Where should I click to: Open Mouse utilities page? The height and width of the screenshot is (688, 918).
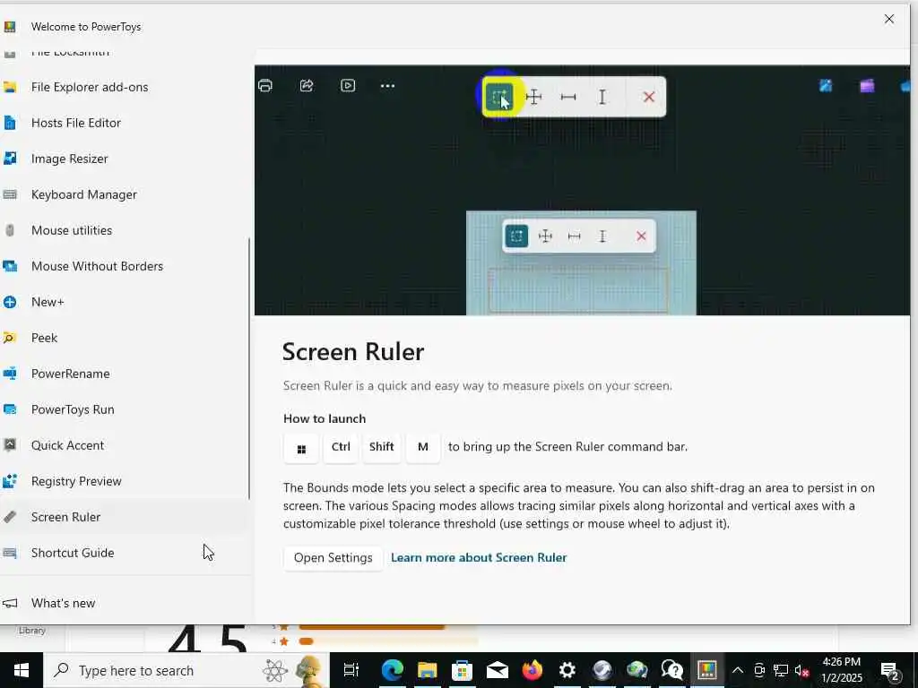pyautogui.click(x=124, y=230)
